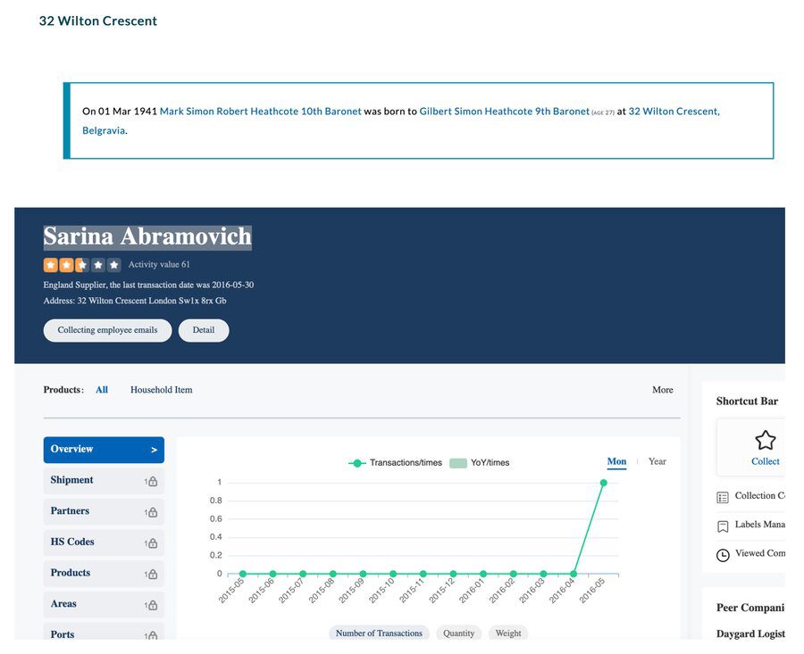Expand the Overview sidebar arrow
Screen dimensions: 804x654
154,451
